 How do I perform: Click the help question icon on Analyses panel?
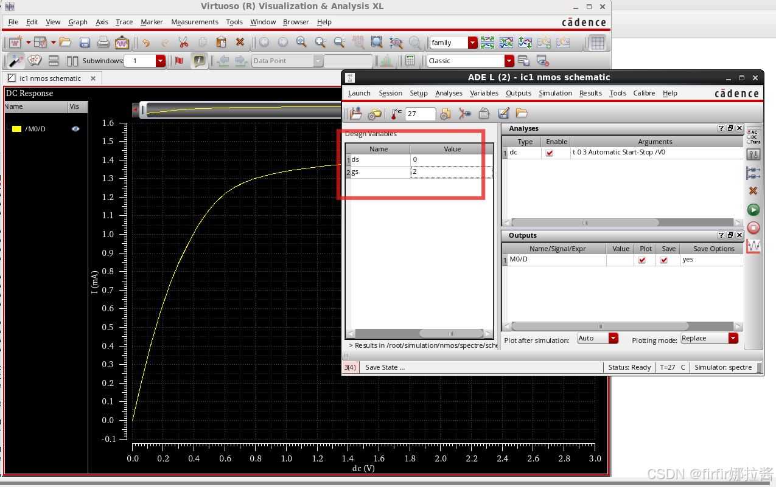[721, 128]
